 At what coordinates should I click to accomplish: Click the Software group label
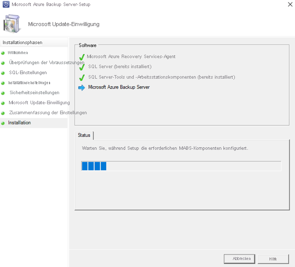pyautogui.click(x=88, y=46)
